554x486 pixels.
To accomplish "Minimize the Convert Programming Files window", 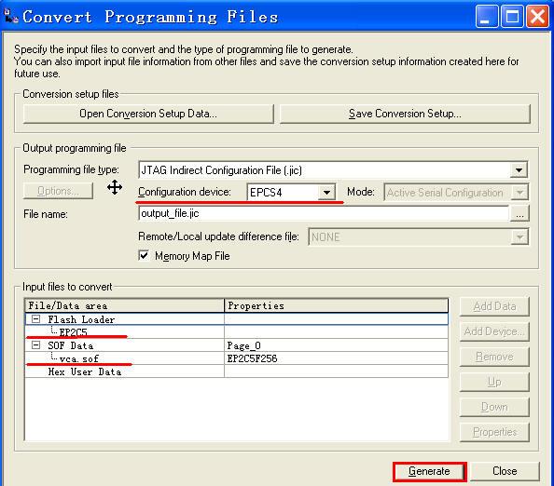I will point(487,17).
